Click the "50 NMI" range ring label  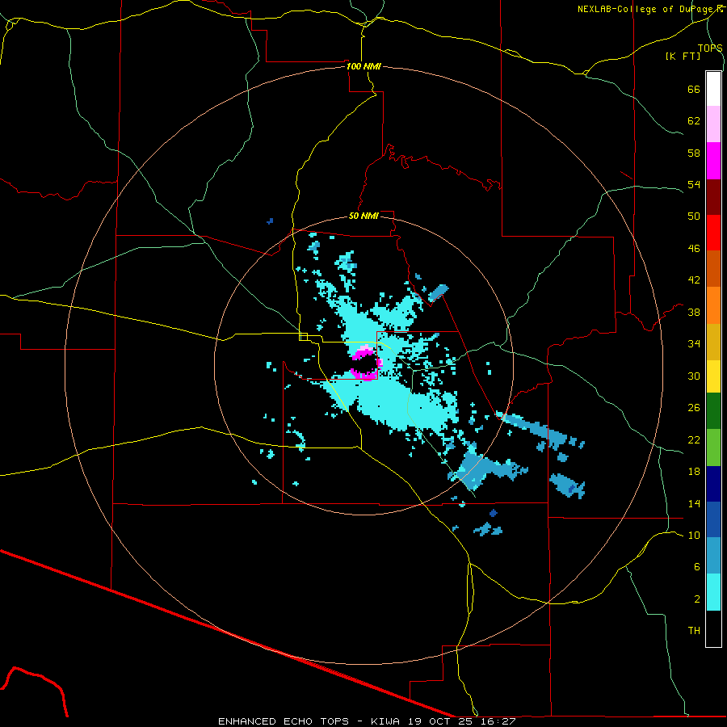point(363,216)
